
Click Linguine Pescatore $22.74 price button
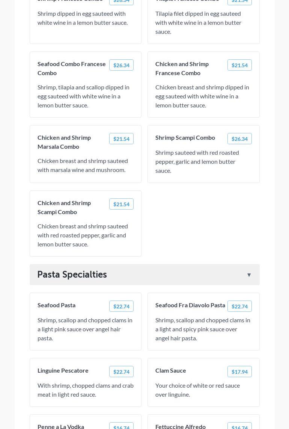121,372
